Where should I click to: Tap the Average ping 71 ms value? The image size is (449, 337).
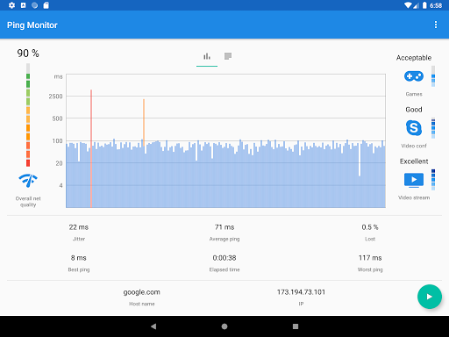point(224,227)
